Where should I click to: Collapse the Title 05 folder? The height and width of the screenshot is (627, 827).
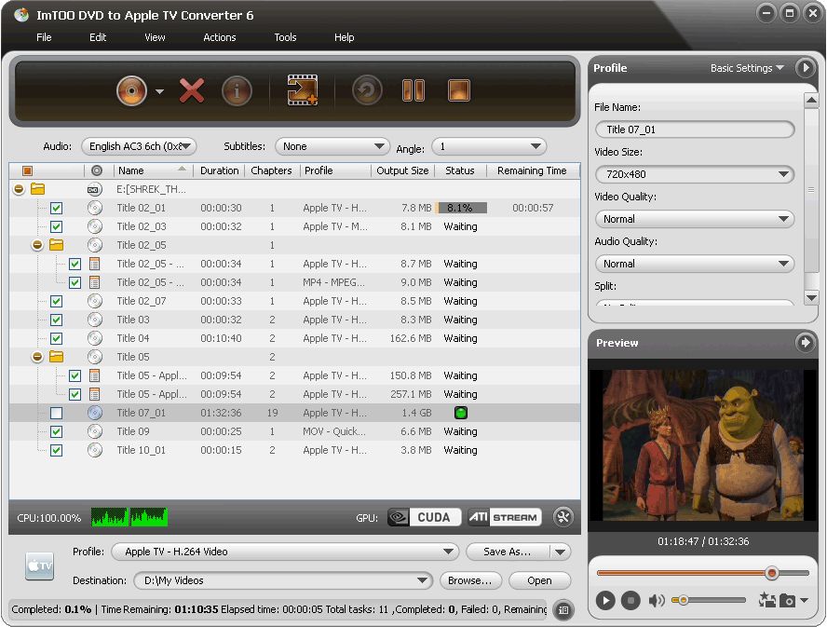(37, 357)
